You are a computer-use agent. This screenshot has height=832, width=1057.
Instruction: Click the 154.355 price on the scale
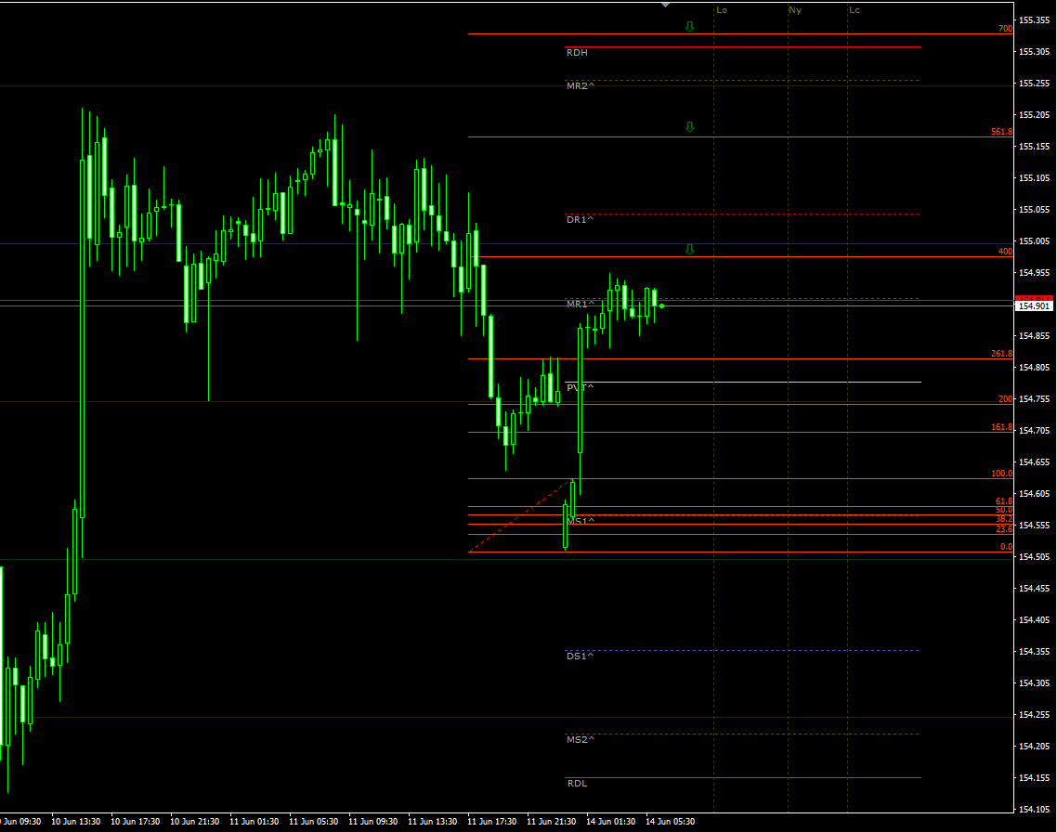pos(1034,652)
